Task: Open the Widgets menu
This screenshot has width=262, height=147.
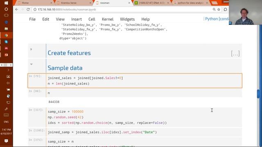Action: tap(127, 19)
